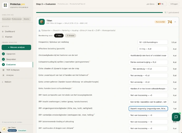Open the Sterke vooroverbuiging posture dropdown

148,62
